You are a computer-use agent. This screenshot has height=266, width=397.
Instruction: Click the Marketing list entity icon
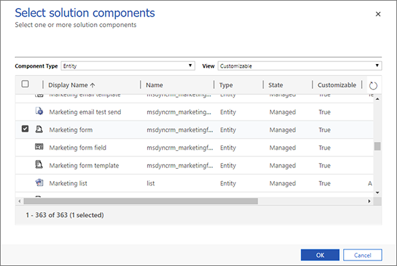click(39, 183)
